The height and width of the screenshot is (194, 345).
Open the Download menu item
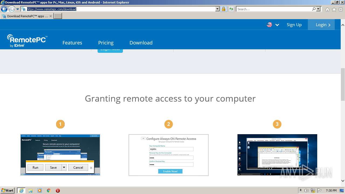click(x=141, y=43)
